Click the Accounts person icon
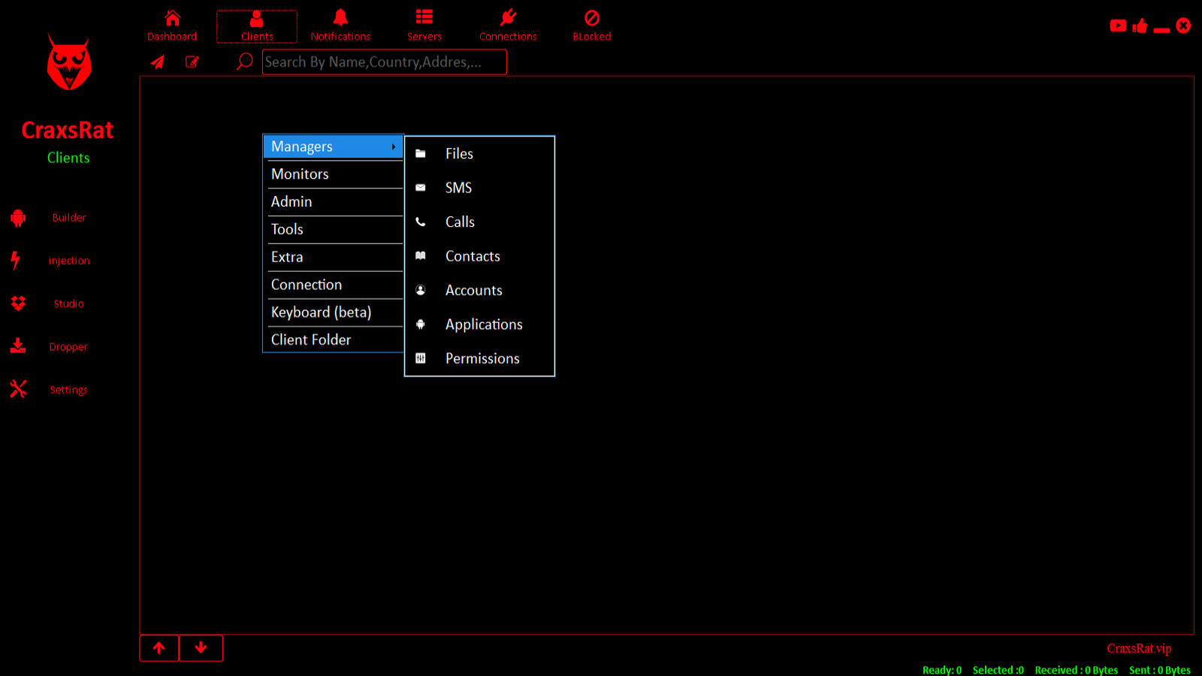 [x=421, y=290]
